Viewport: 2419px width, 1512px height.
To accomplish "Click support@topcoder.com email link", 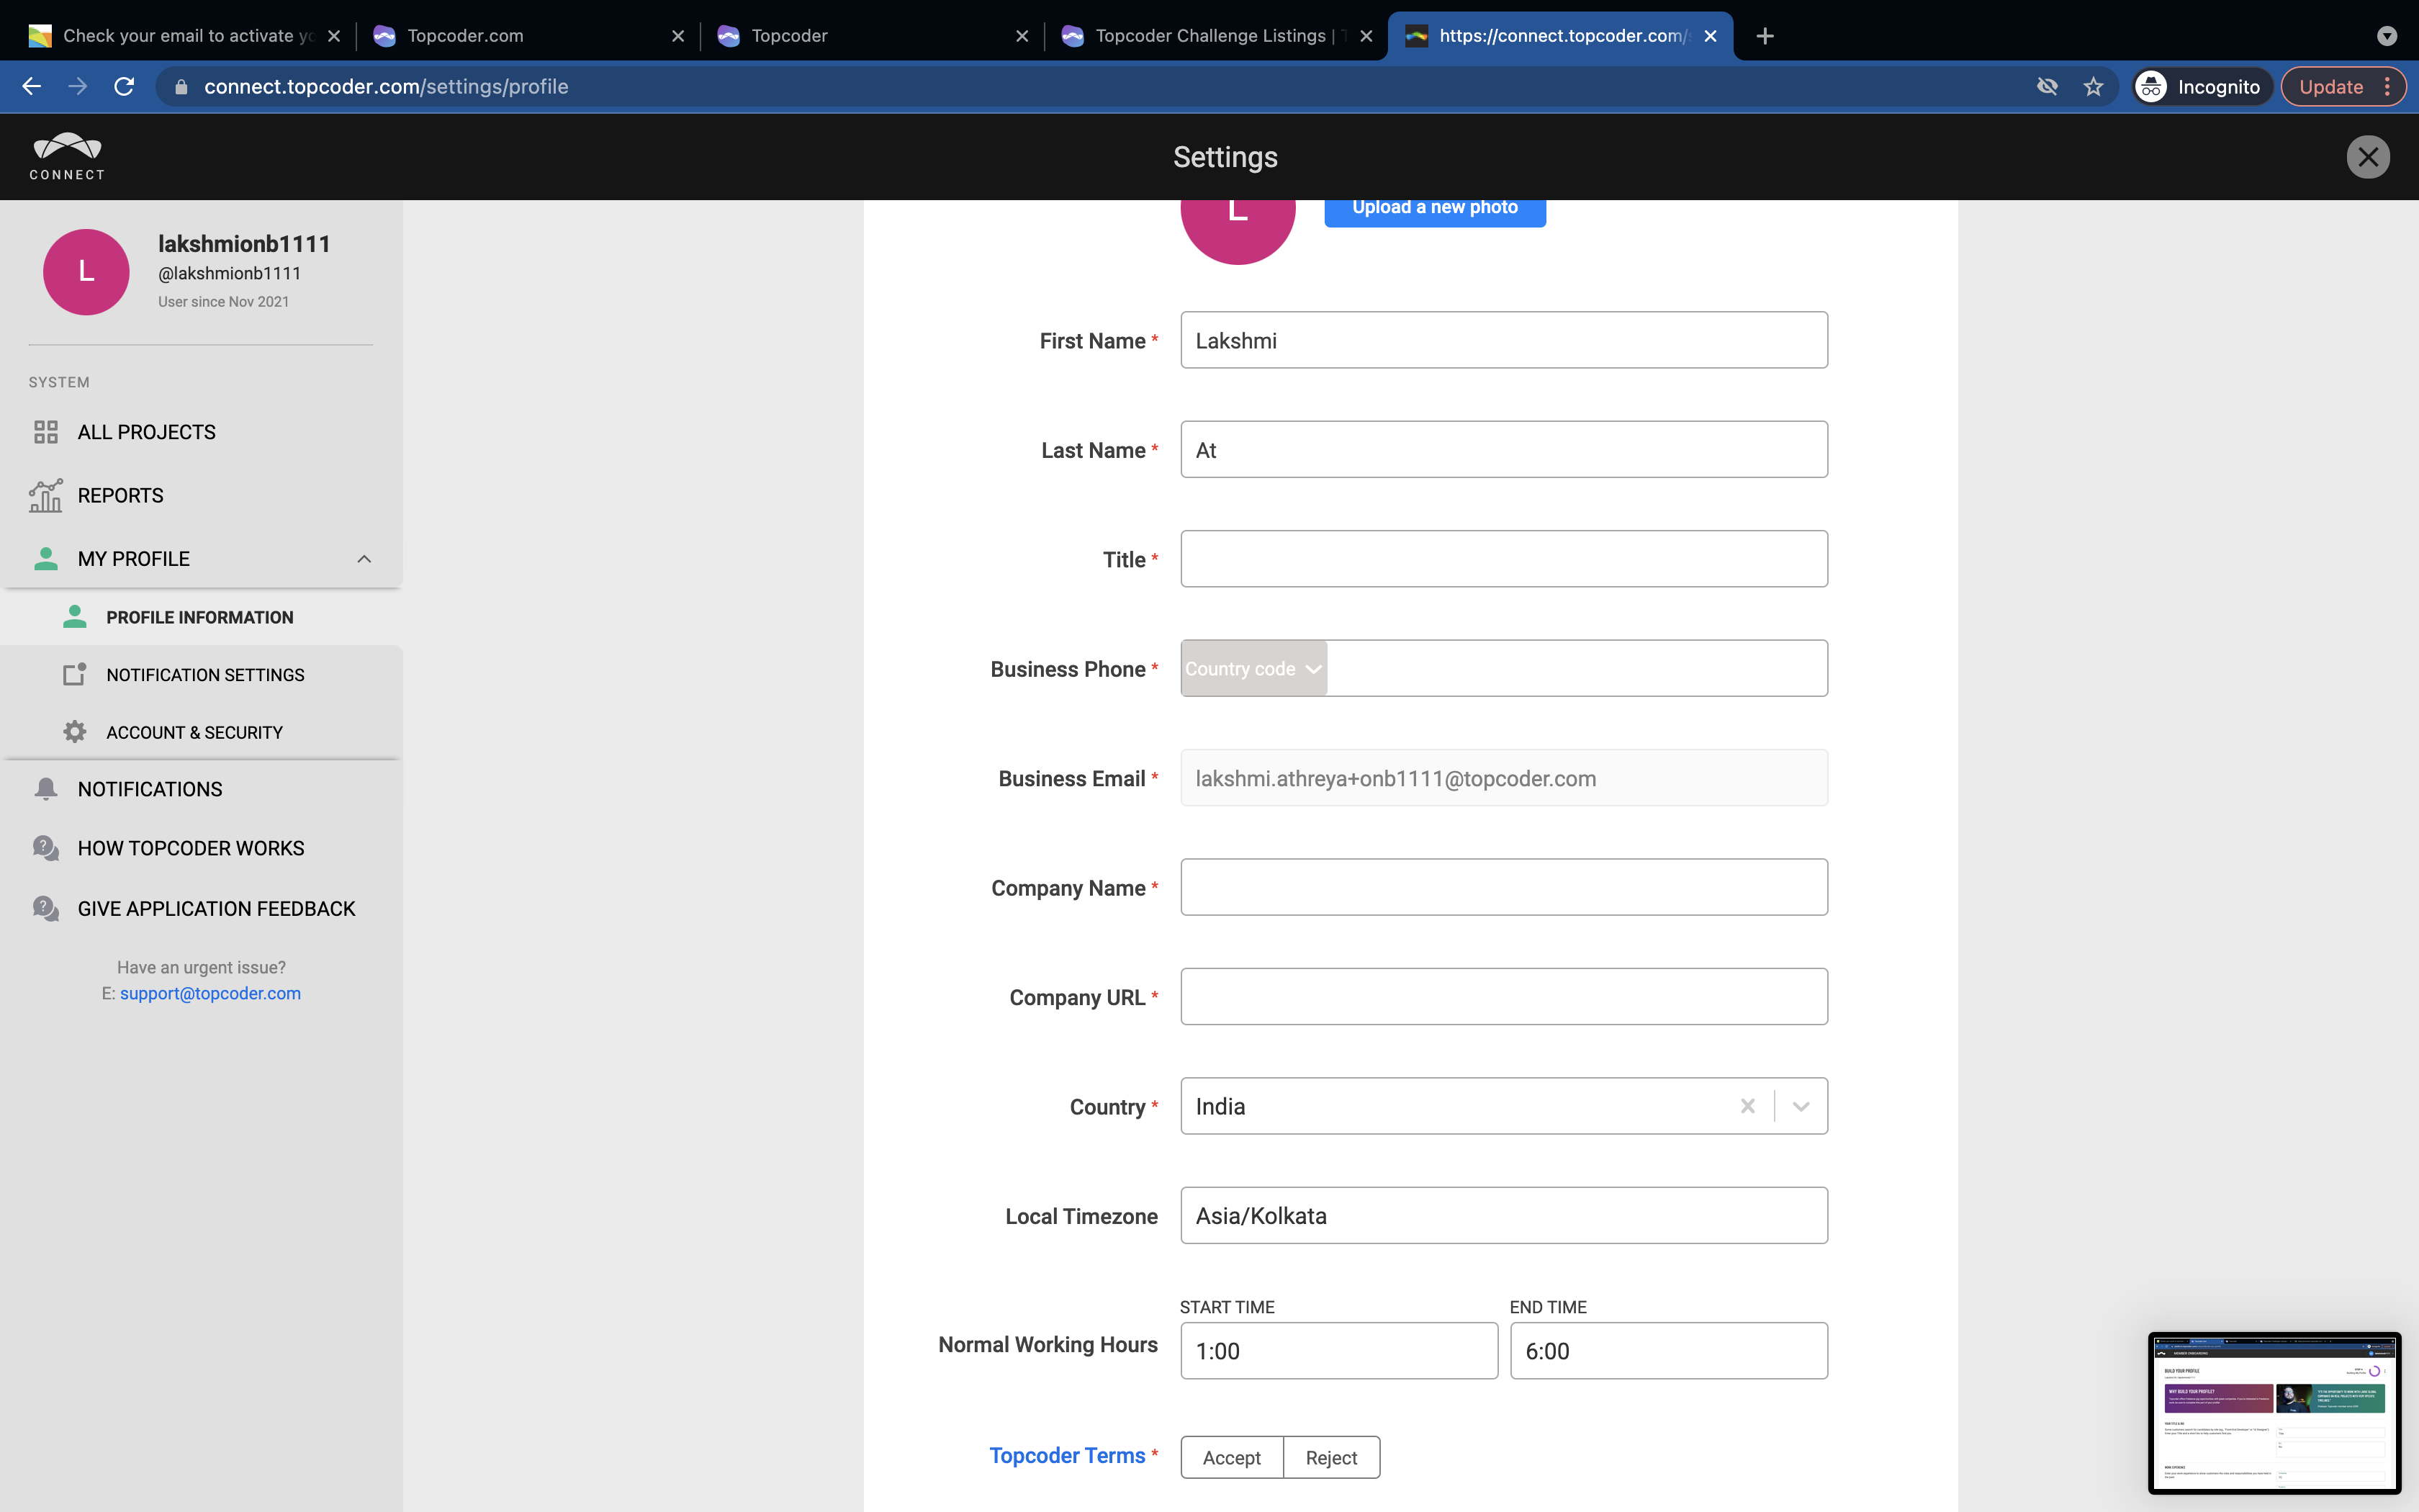I will tap(210, 993).
